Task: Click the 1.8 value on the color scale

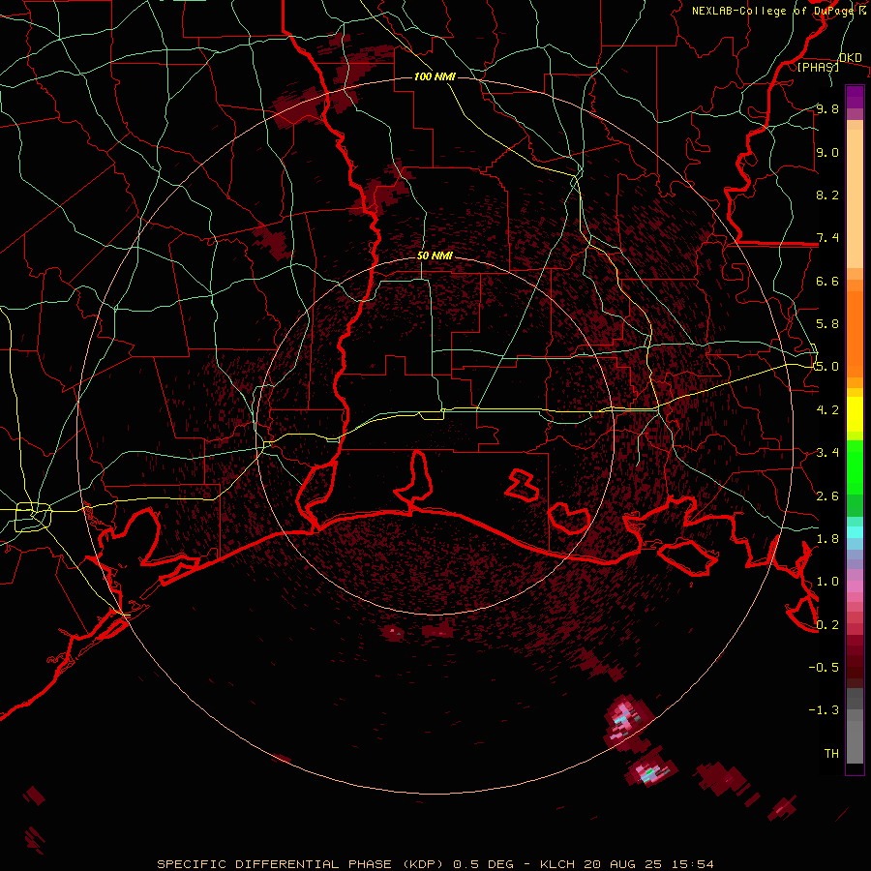Action: pos(827,539)
